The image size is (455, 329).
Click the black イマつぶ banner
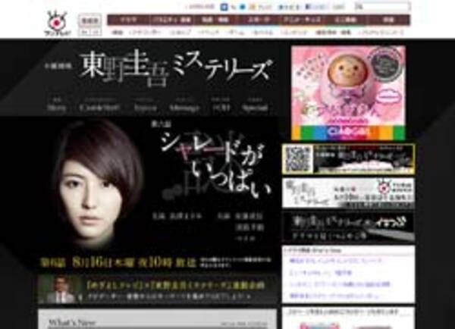[348, 227]
